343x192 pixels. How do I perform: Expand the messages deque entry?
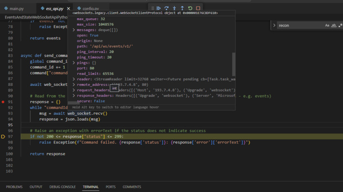[x=74, y=30]
